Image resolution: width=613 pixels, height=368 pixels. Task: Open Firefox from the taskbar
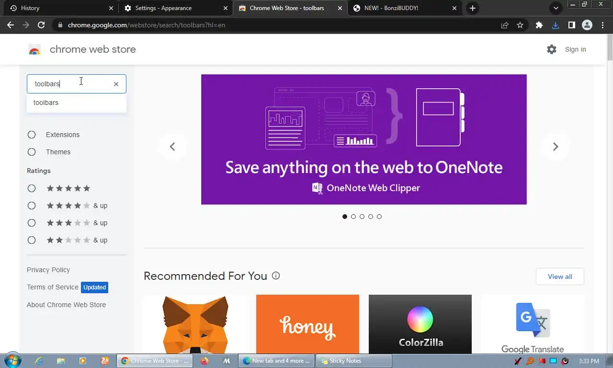pyautogui.click(x=204, y=361)
